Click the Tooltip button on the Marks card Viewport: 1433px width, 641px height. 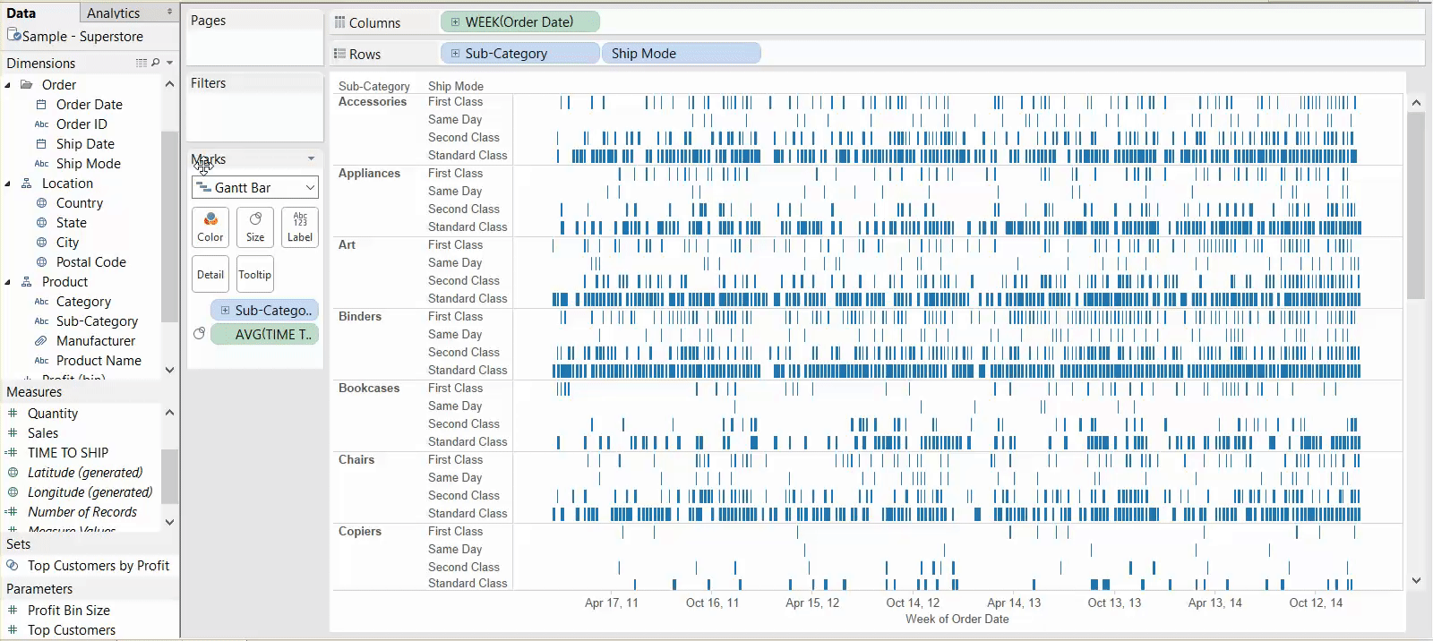click(x=255, y=274)
